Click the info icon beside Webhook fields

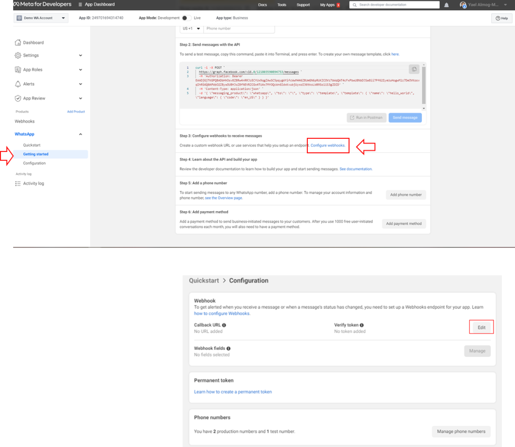coord(228,348)
